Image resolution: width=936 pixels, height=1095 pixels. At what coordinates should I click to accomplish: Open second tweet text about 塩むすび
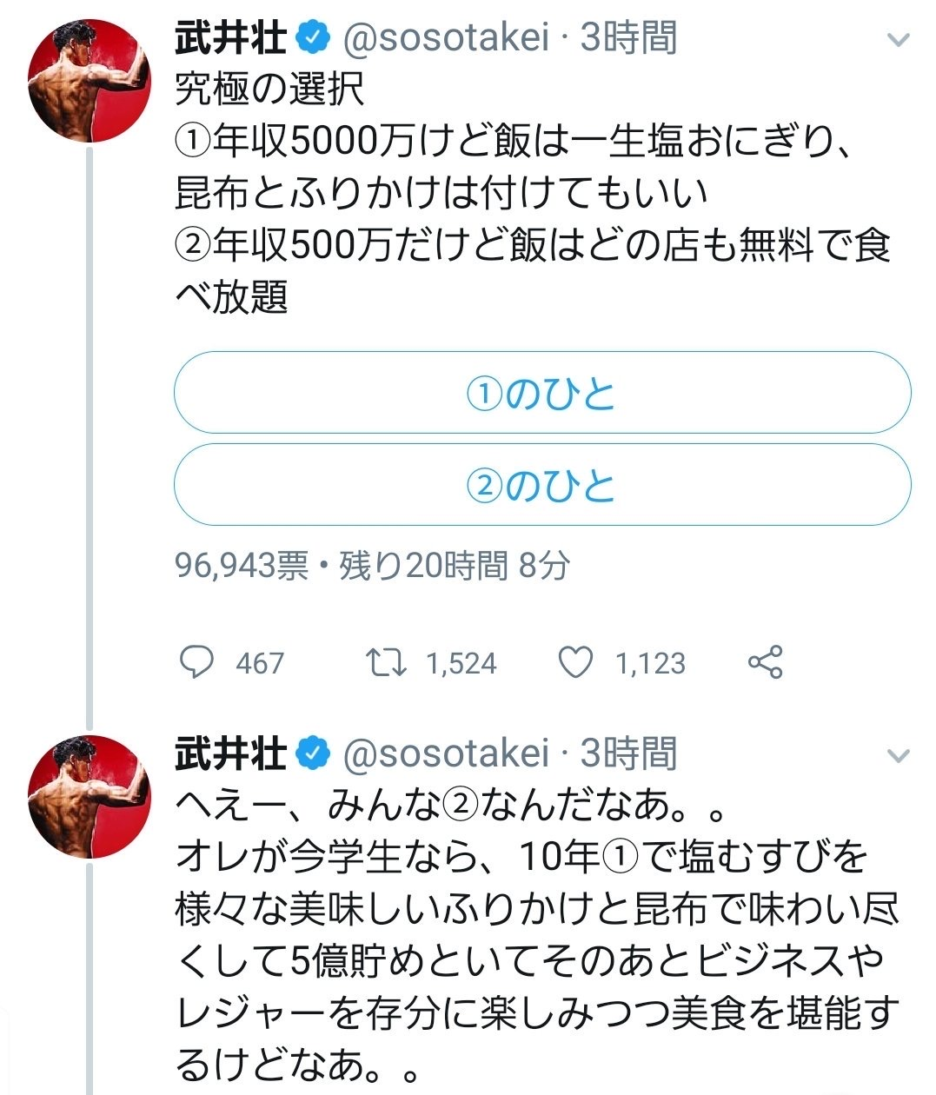point(537,934)
